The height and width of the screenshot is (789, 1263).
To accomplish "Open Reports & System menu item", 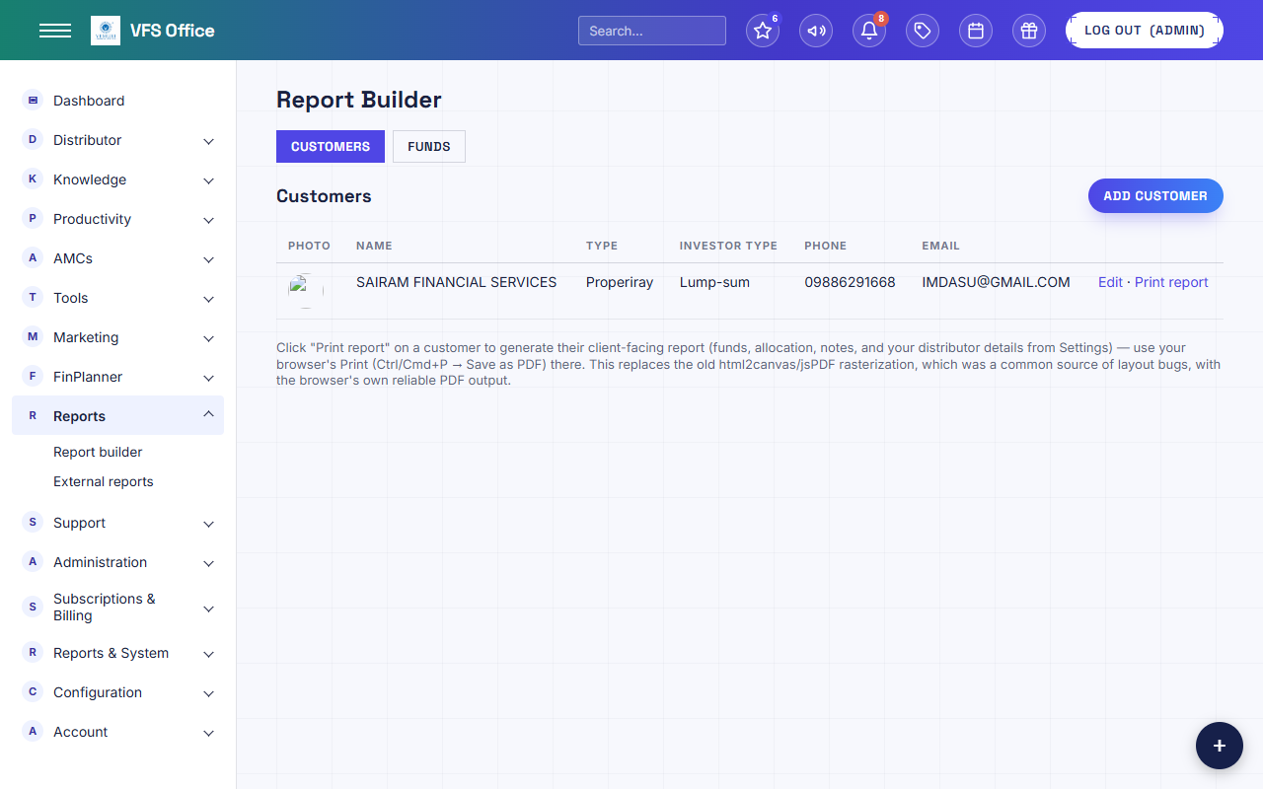I will (x=117, y=653).
